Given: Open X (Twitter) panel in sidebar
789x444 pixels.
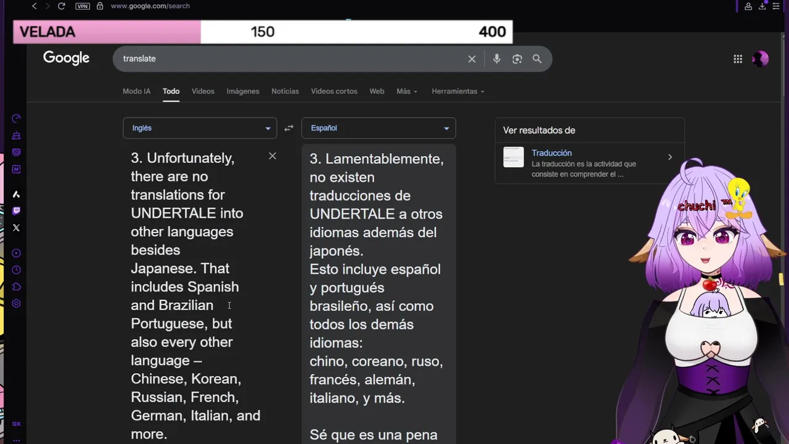Looking at the screenshot, I should pos(17,228).
